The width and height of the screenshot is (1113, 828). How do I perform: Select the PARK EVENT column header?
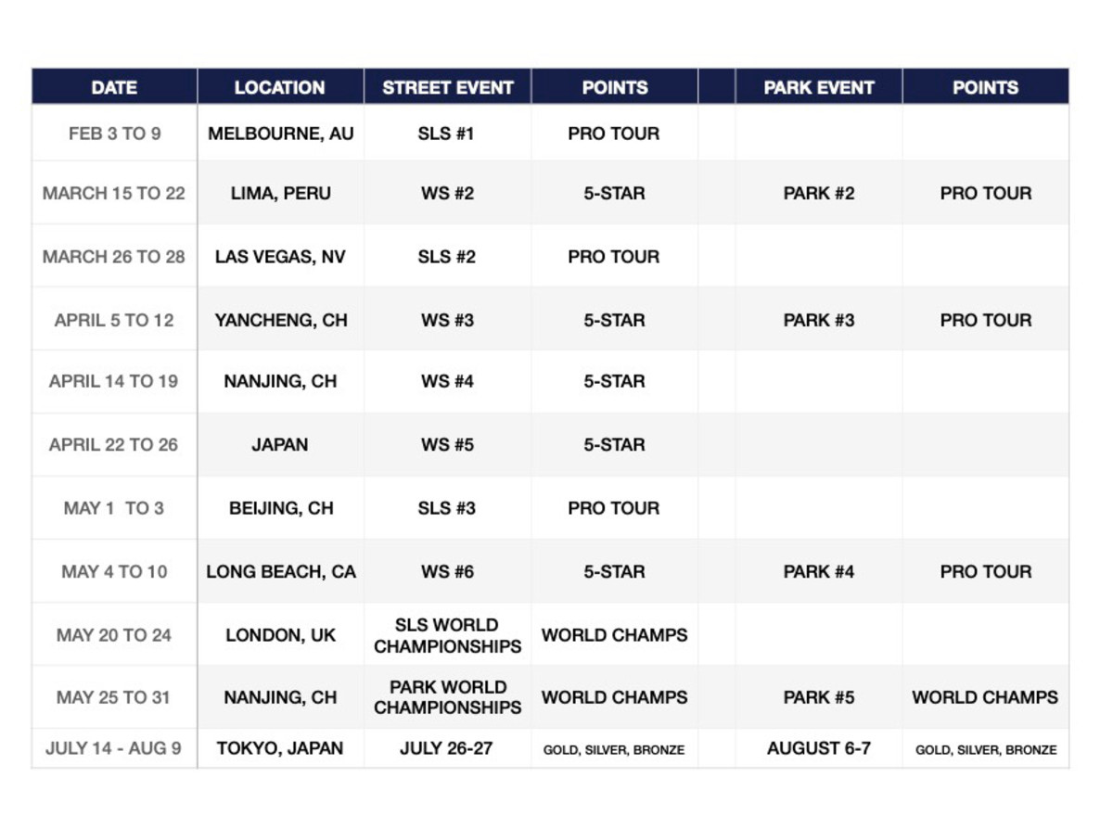click(819, 87)
